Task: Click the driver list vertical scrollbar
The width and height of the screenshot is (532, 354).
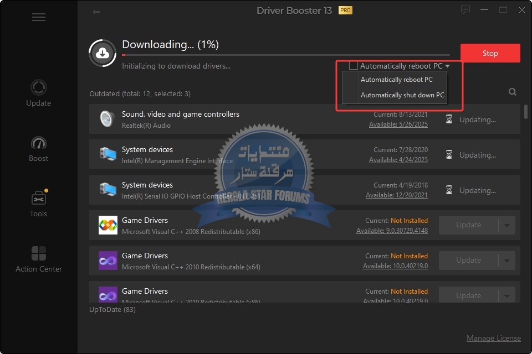Action: click(525, 112)
